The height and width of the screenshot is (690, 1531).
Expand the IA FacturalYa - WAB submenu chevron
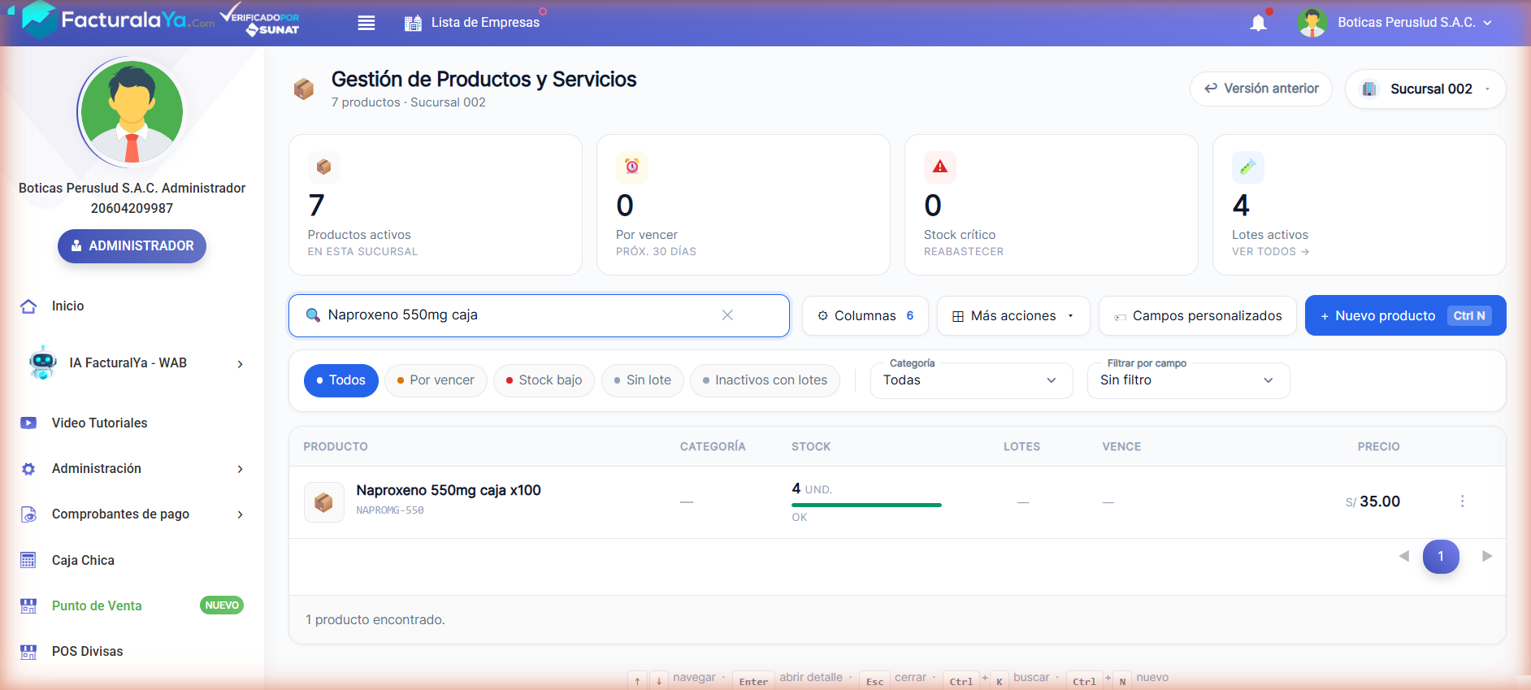[x=240, y=364]
